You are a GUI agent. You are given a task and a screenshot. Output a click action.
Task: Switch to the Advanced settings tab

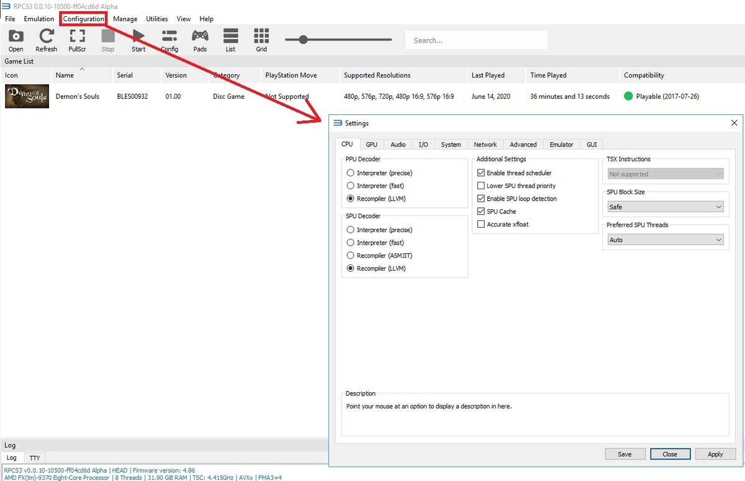(523, 144)
